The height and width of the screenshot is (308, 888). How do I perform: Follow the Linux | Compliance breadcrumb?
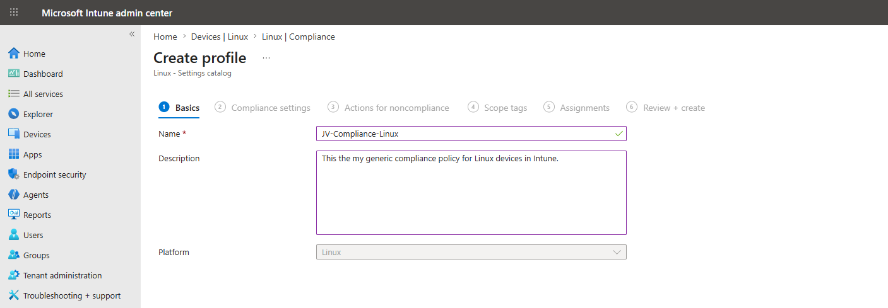[299, 37]
